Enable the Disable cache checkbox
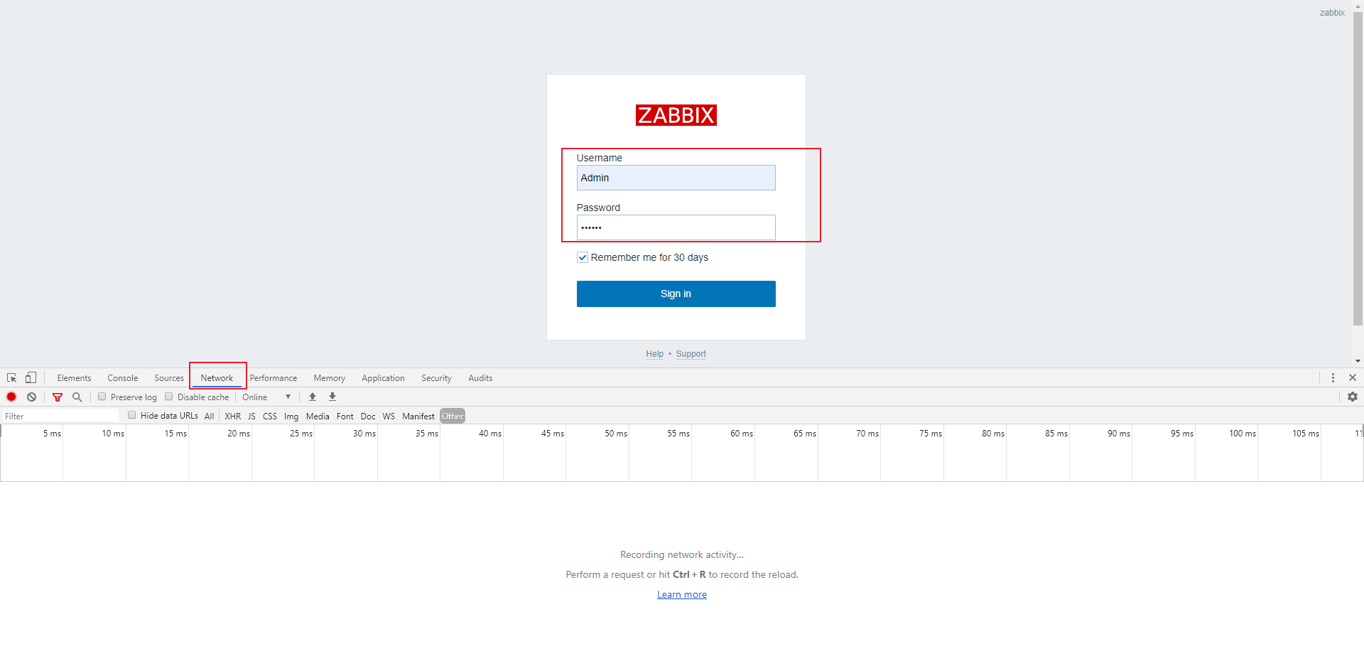The width and height of the screenshot is (1364, 666). (168, 397)
